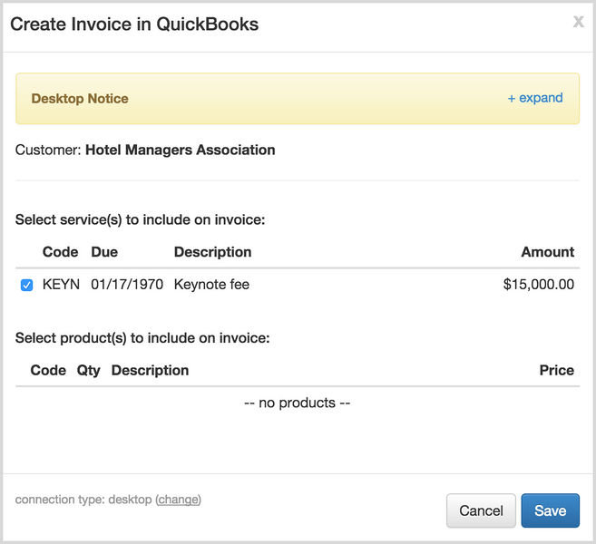Click the KEYN service code
This screenshot has height=544, width=596.
point(62,285)
